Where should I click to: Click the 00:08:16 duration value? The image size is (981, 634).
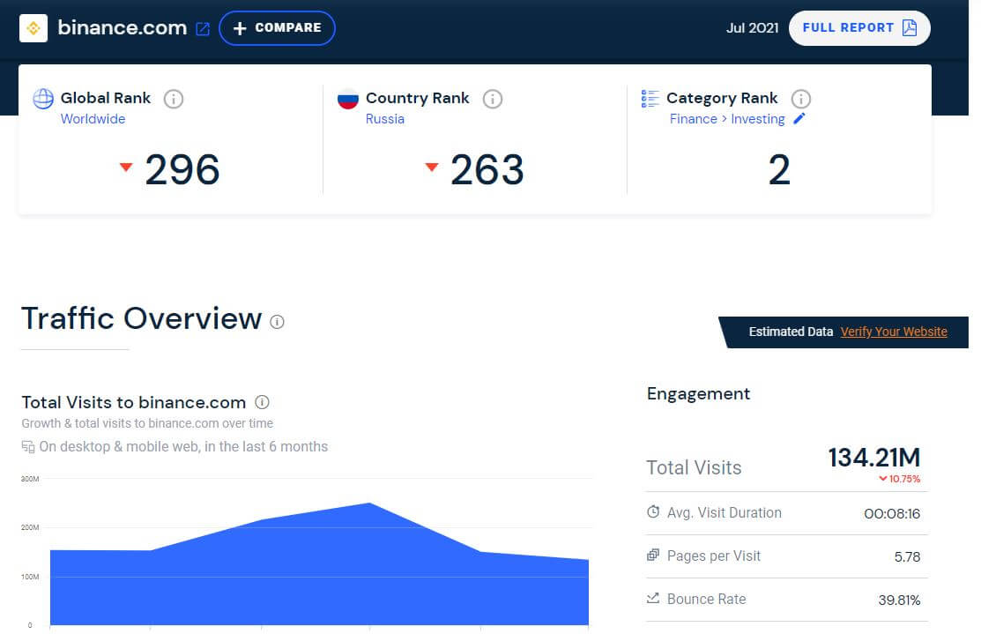click(892, 514)
